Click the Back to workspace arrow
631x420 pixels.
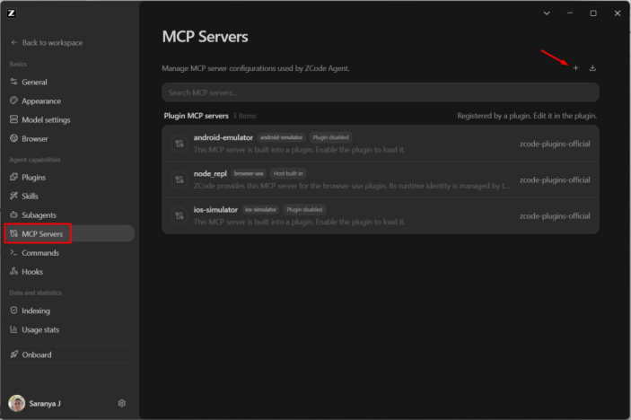[x=14, y=42]
